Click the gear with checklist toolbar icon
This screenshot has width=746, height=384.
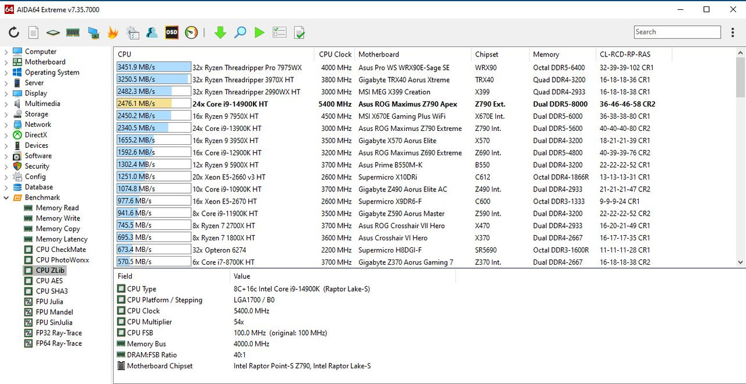click(133, 33)
